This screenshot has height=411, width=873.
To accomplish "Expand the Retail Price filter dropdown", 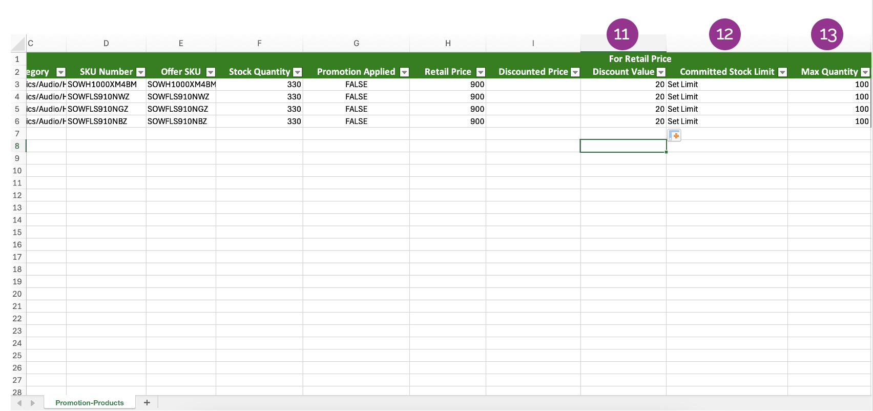I will coord(481,72).
